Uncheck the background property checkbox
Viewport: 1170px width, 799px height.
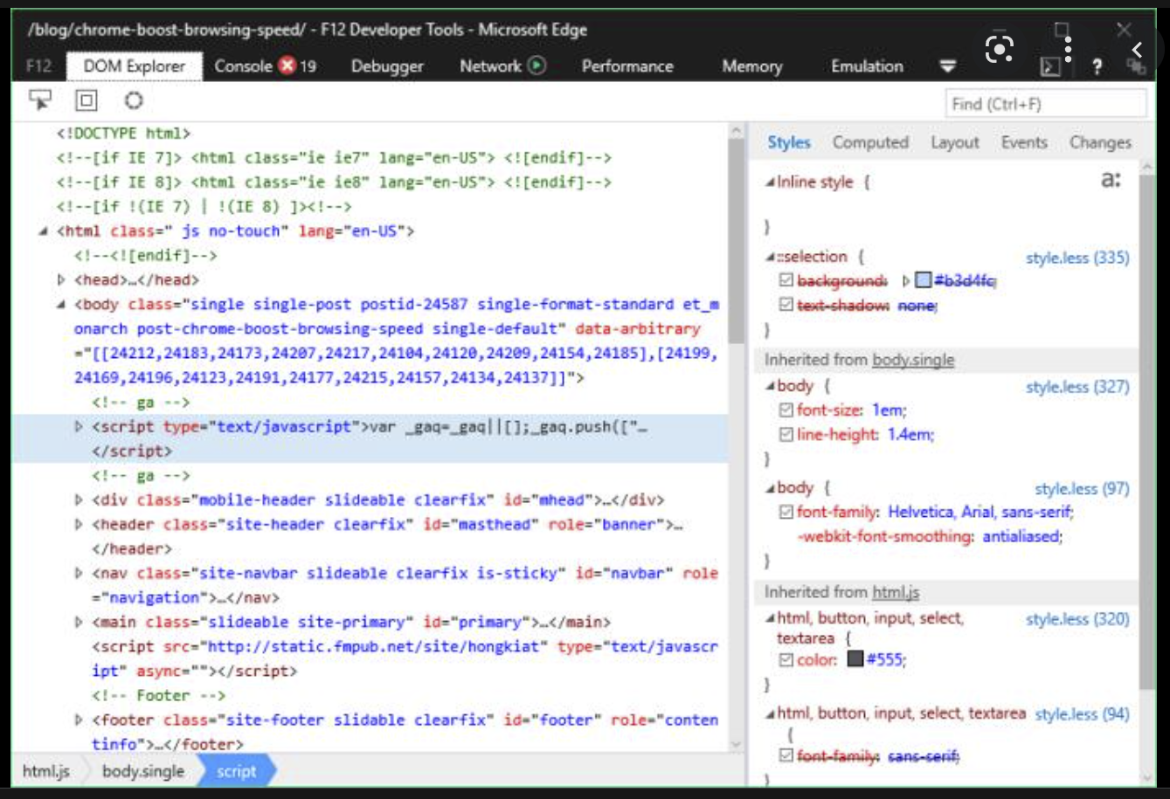(x=786, y=280)
